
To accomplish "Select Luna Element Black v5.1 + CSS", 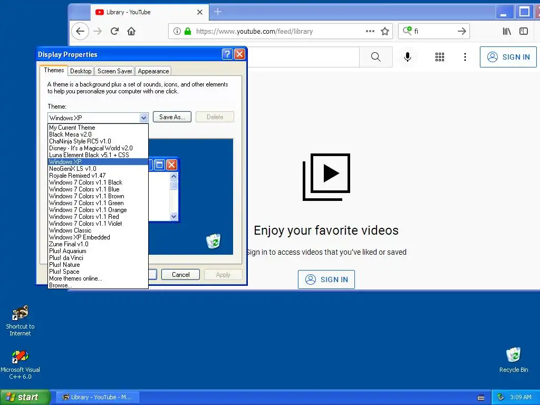I will (x=98, y=155).
